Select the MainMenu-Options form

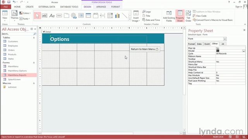[17, 71]
